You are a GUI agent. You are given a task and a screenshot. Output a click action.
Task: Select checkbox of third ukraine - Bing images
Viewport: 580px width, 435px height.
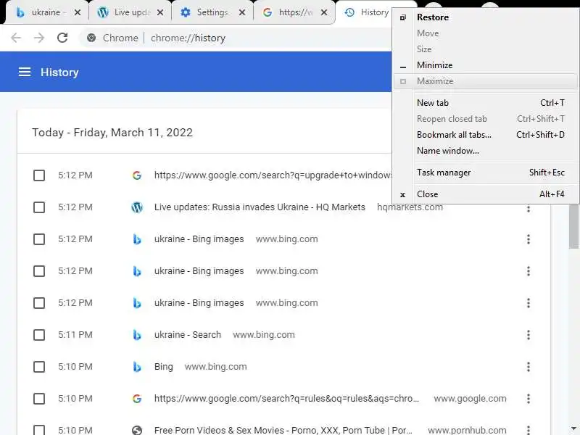(x=39, y=303)
